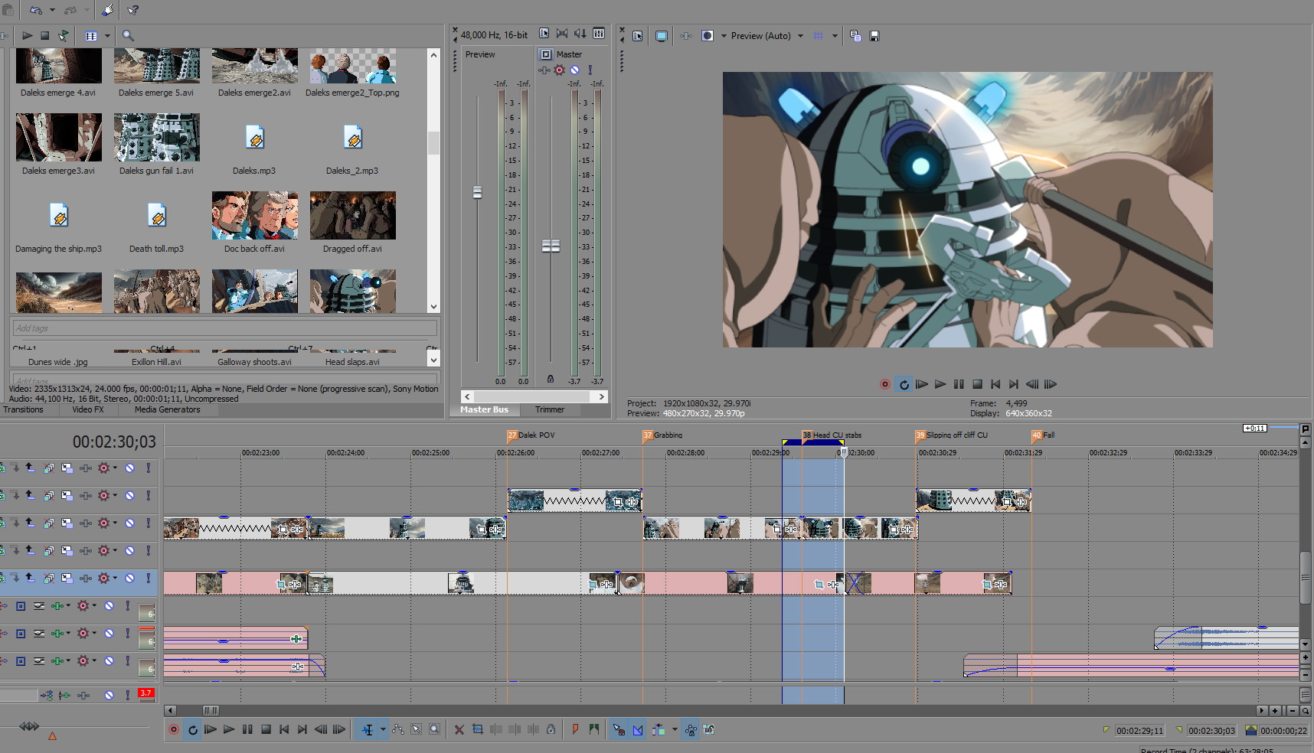Open the Project Media views dropdown arrow

[x=107, y=36]
